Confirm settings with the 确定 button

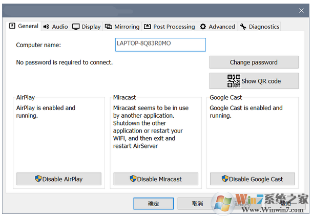[x=153, y=204]
